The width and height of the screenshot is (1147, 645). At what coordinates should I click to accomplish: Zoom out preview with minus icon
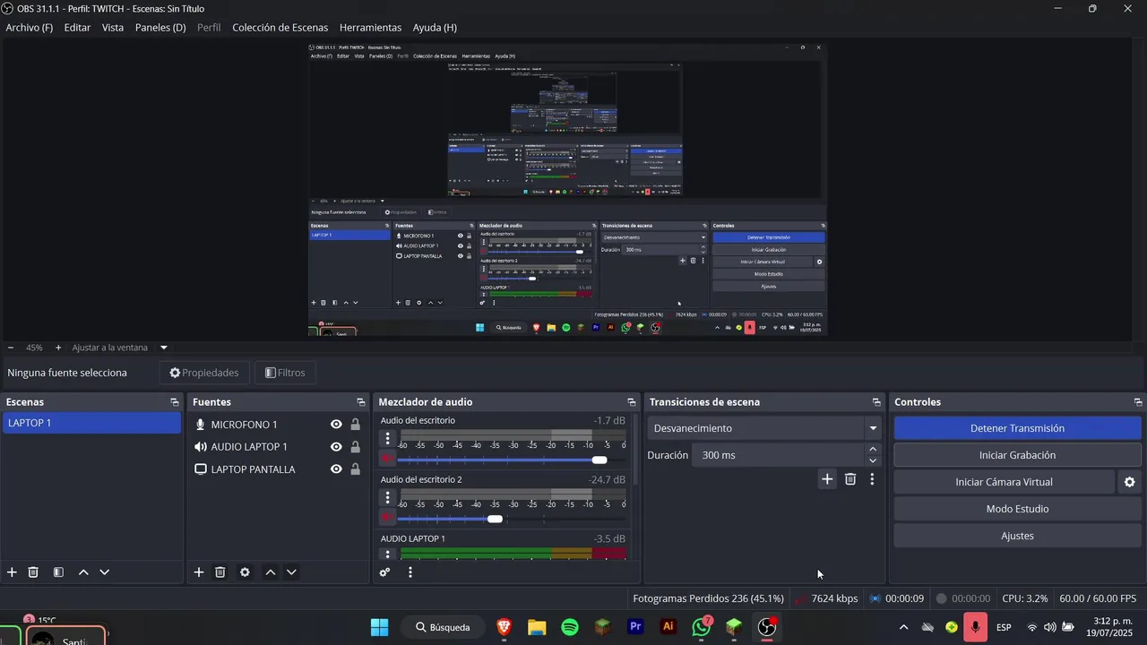[x=11, y=348]
